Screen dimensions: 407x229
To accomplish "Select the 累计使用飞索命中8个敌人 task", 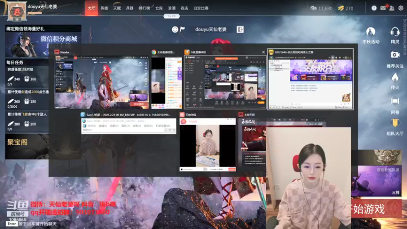I will (x=27, y=122).
